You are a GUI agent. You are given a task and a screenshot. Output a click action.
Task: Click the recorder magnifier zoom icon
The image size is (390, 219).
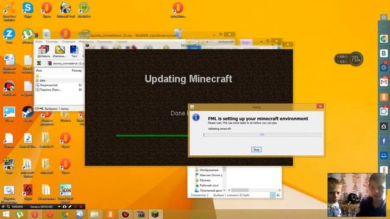[x=8, y=207]
